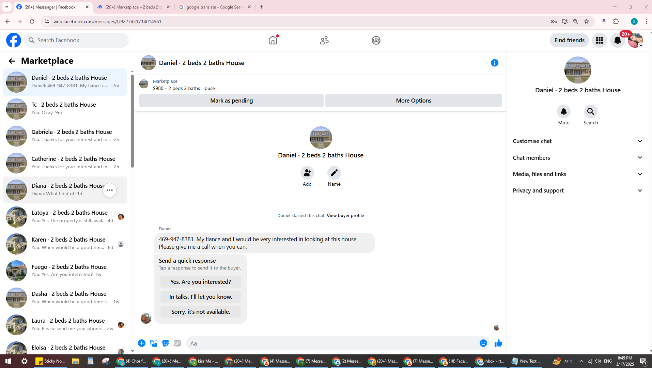Open the Facebook menu grid icon
Viewport: 652px width, 368px height.
click(x=600, y=40)
